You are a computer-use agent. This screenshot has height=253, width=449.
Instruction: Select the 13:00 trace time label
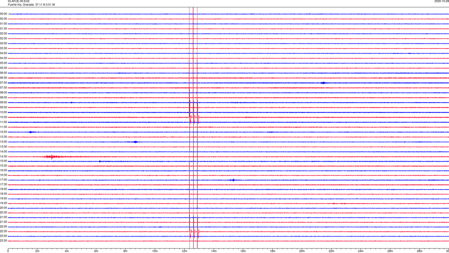(x=3, y=141)
